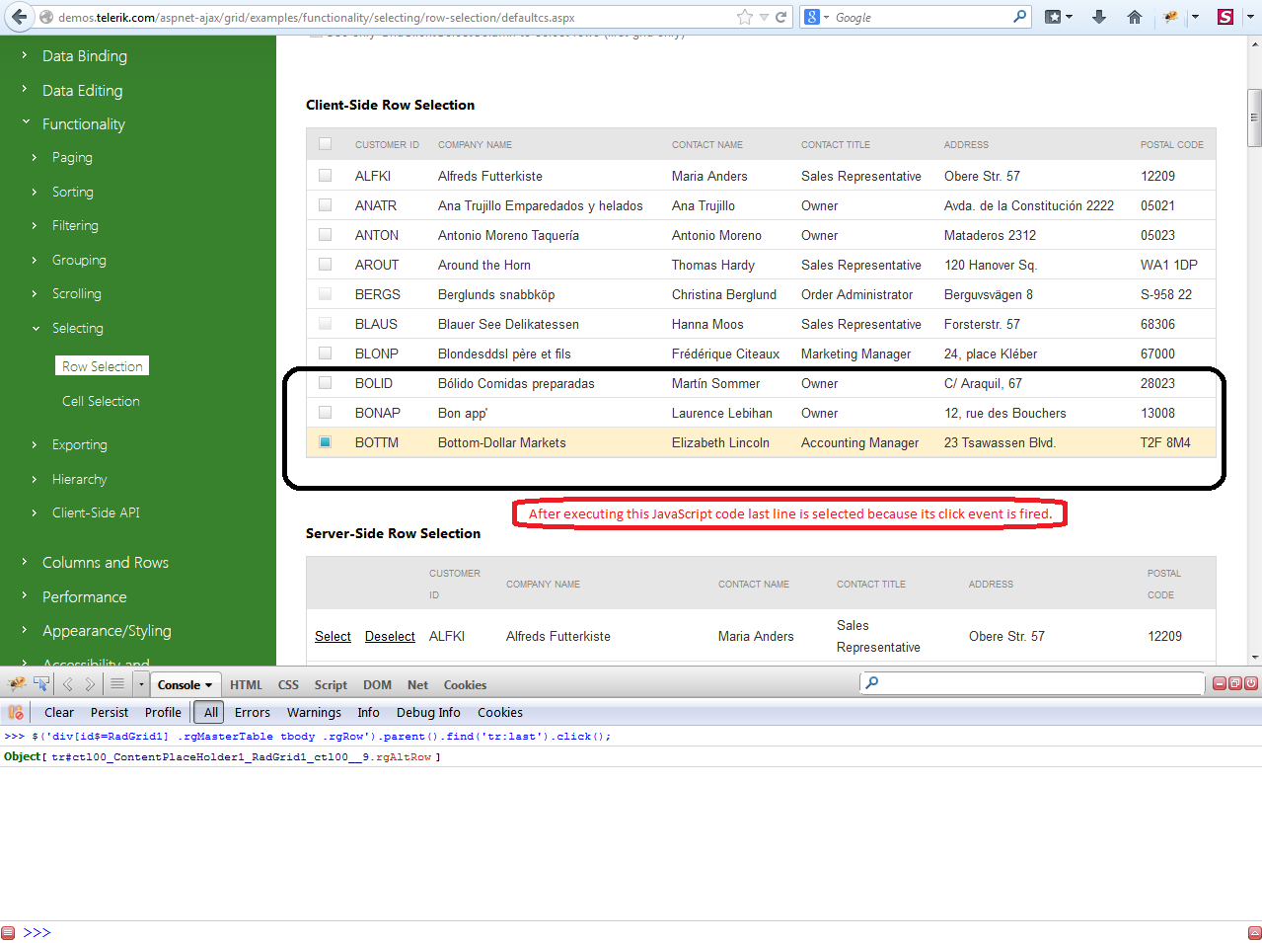The height and width of the screenshot is (943, 1262).
Task: Check the ANTON row checkbox
Action: 325,235
